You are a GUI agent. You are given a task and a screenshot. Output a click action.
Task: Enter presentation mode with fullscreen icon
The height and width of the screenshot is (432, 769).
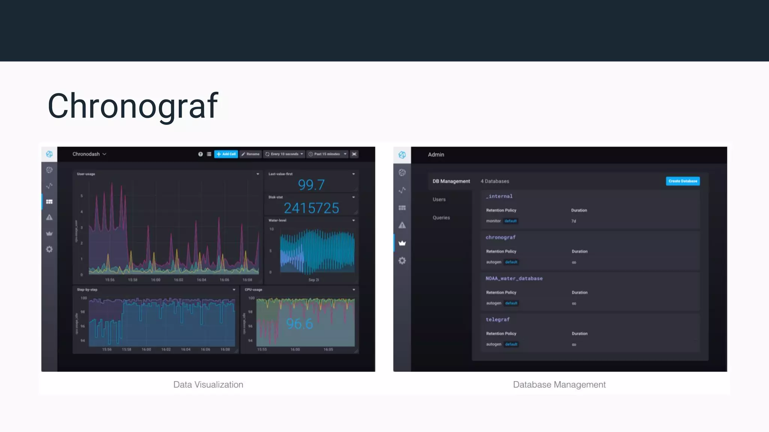pyautogui.click(x=354, y=154)
